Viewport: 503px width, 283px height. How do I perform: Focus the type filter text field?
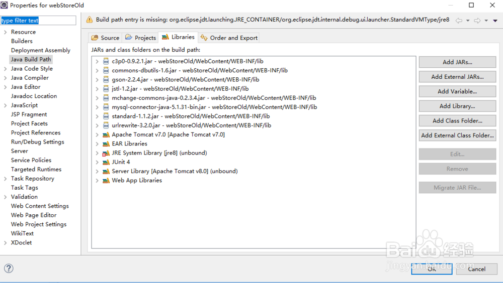tap(38, 21)
